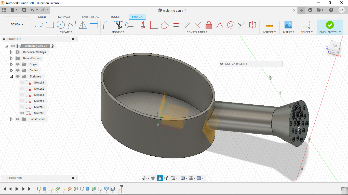Viewport: 348px width, 195px height.
Task: Switch to the SURFACE tab
Action: pyautogui.click(x=64, y=17)
